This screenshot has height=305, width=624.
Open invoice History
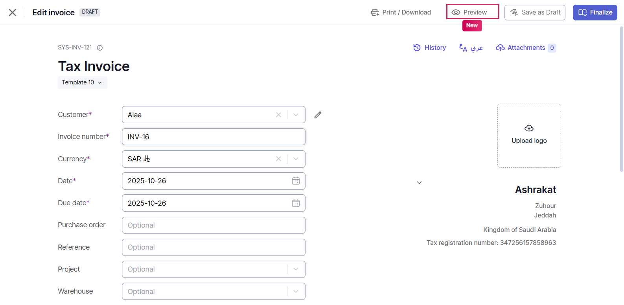coord(430,48)
